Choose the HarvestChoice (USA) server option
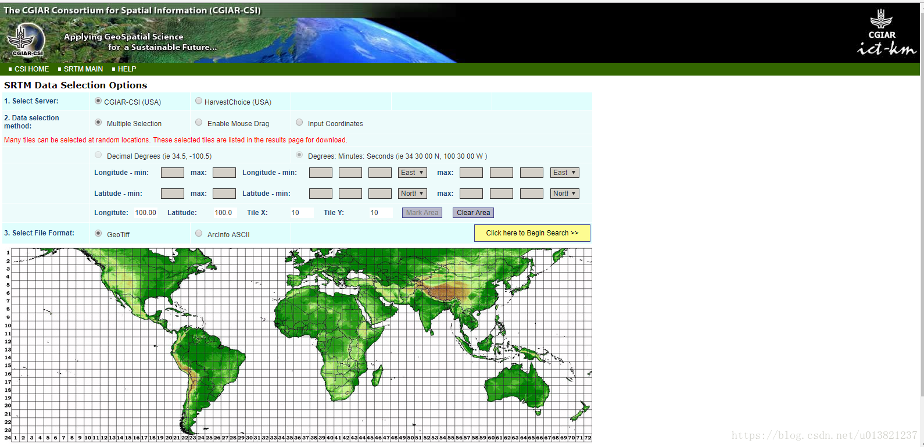 click(x=199, y=101)
